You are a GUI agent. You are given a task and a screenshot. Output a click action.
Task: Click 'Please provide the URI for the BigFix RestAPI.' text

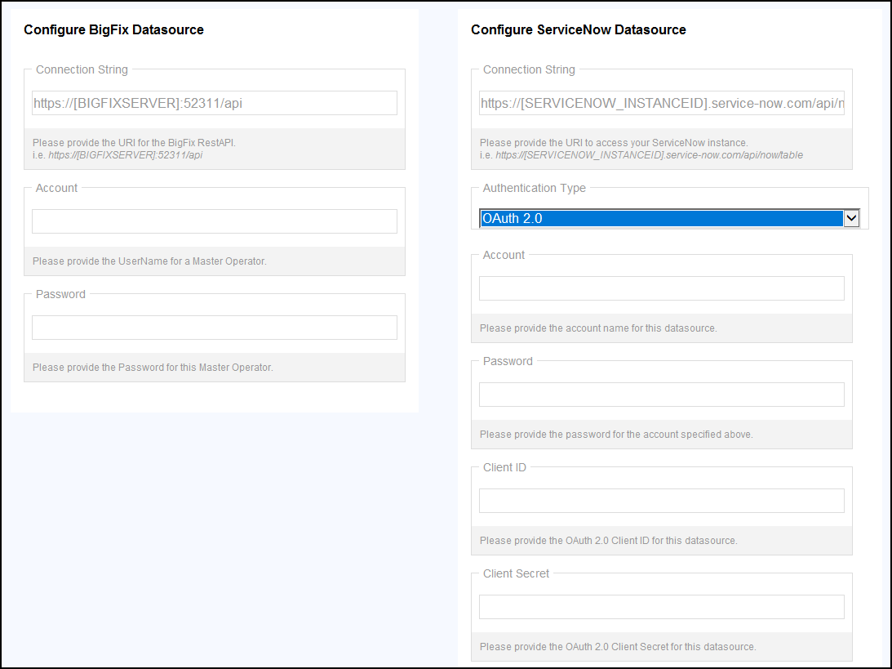[135, 143]
